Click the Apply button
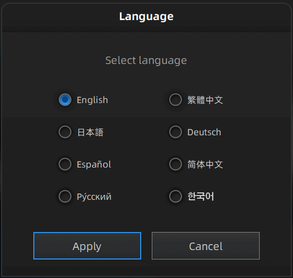The width and height of the screenshot is (293, 278). (x=87, y=246)
